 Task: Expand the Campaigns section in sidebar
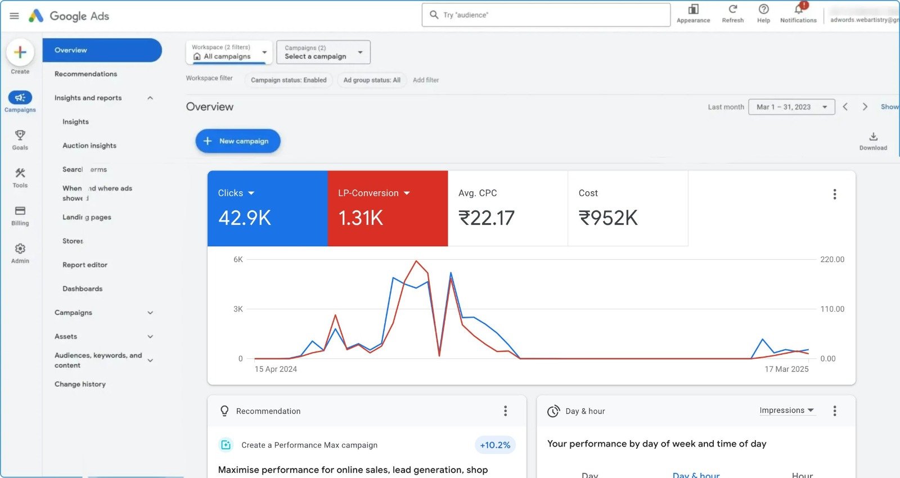click(150, 313)
